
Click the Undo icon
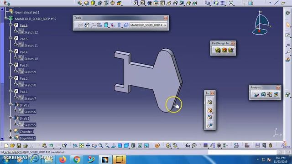pos(51,145)
